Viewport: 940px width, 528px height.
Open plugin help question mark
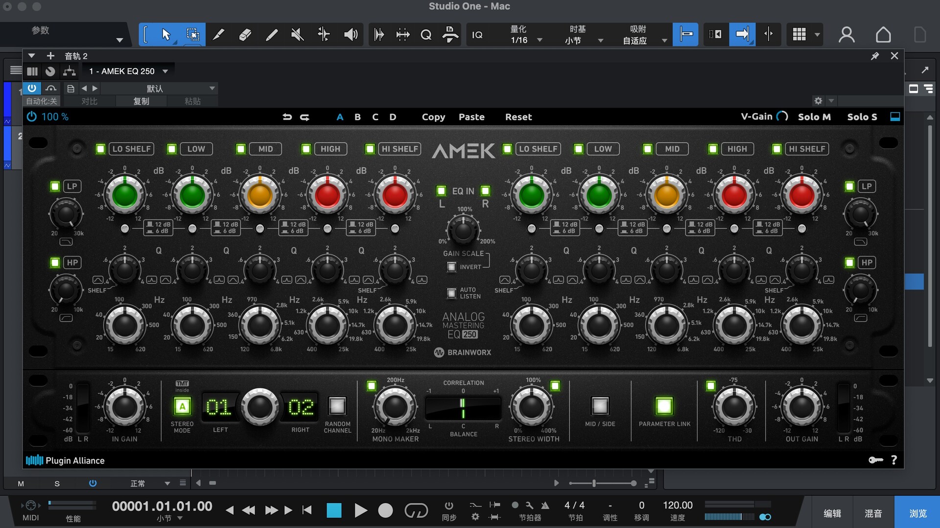[x=894, y=460]
